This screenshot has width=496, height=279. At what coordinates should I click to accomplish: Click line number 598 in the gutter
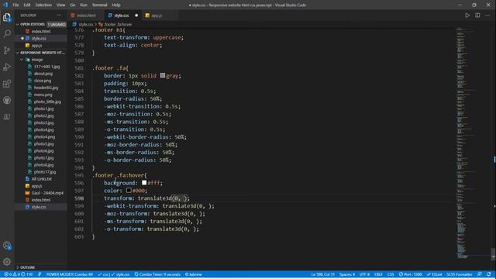coord(79,198)
